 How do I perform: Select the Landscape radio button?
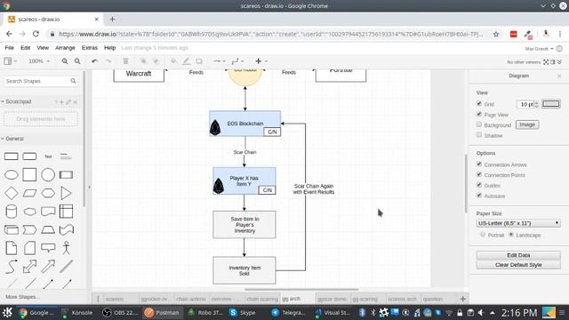pyautogui.click(x=511, y=235)
